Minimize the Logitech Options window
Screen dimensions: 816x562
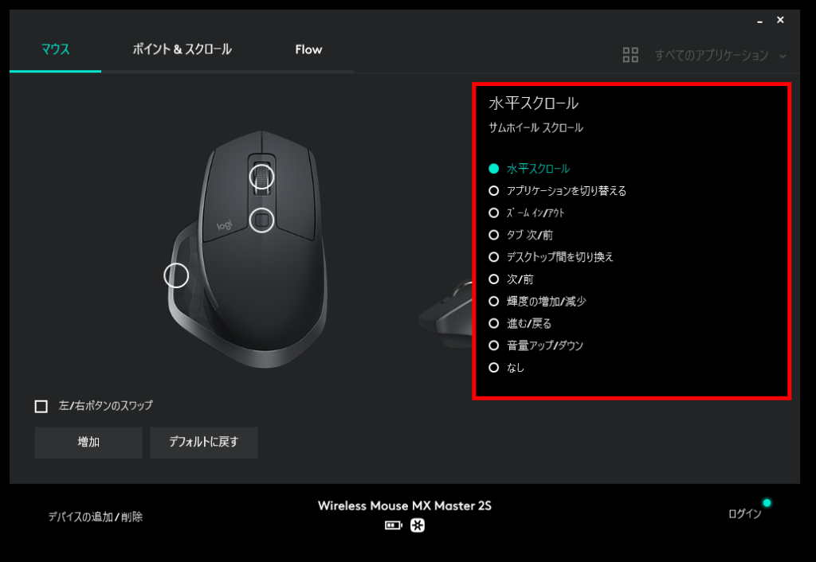click(x=759, y=21)
